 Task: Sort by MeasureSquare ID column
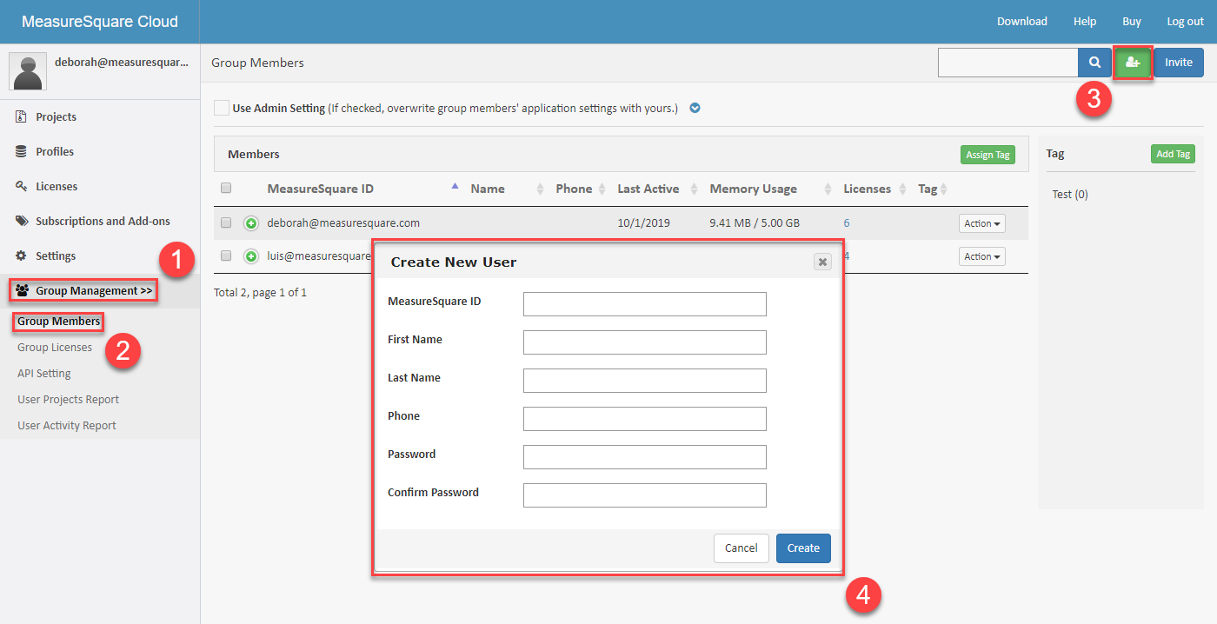(320, 189)
